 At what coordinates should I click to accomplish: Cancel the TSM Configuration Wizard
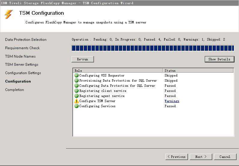pyautogui.click(x=225, y=157)
